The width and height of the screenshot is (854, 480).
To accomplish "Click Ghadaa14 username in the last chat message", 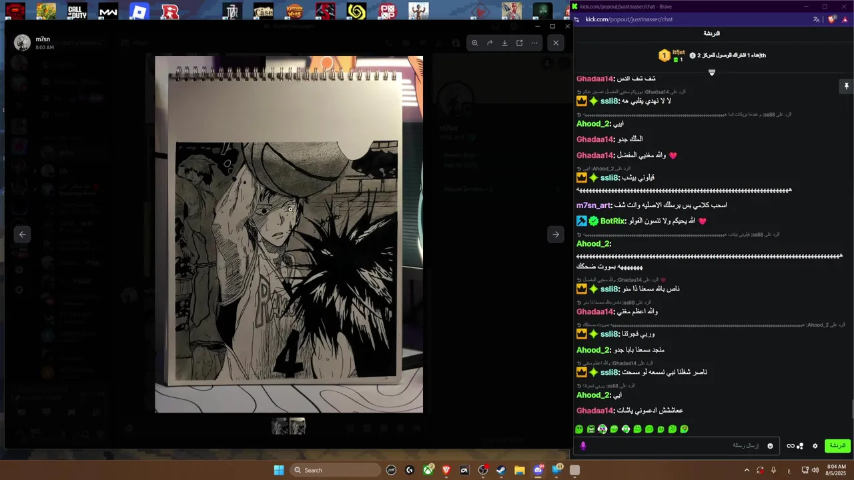I will point(595,411).
